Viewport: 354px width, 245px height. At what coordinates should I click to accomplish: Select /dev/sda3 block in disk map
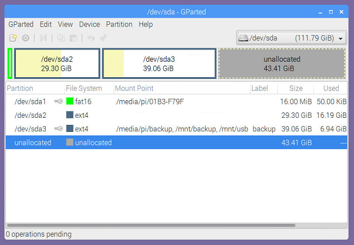coord(159,64)
